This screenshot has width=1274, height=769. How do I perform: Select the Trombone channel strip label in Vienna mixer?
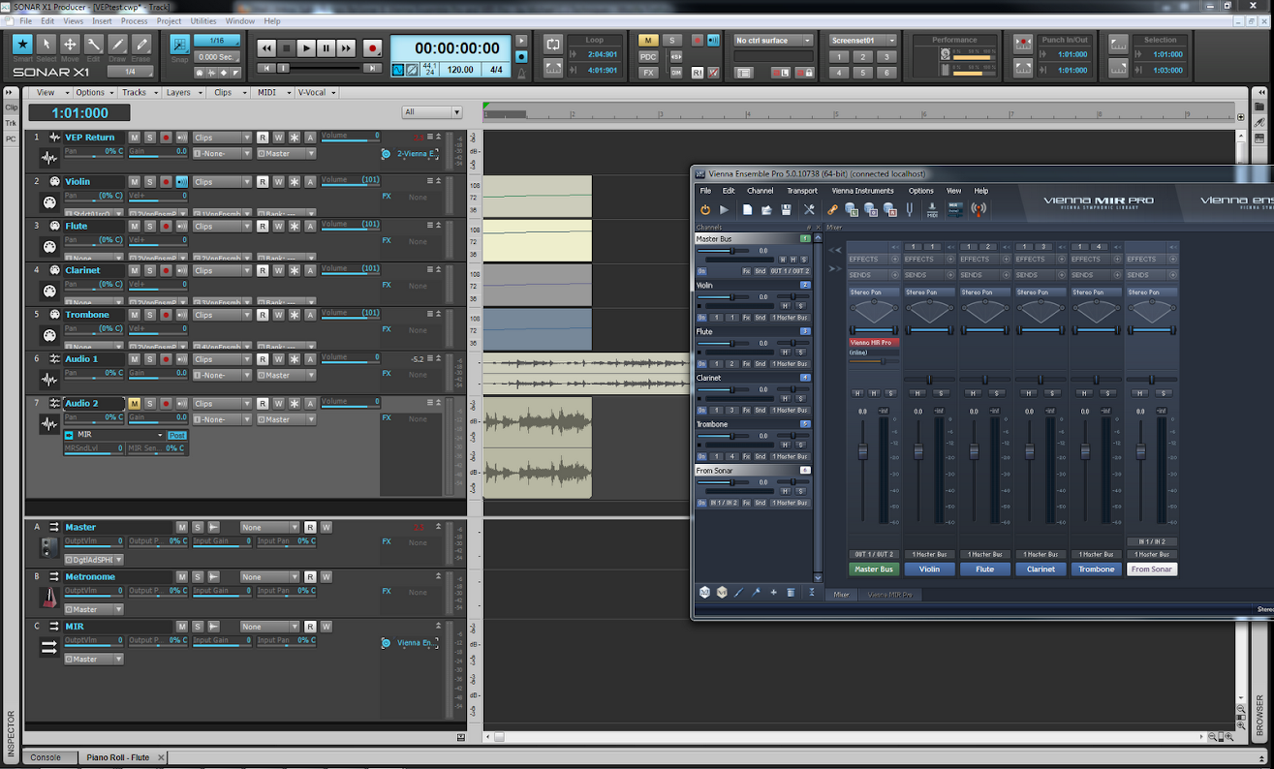pos(1097,569)
